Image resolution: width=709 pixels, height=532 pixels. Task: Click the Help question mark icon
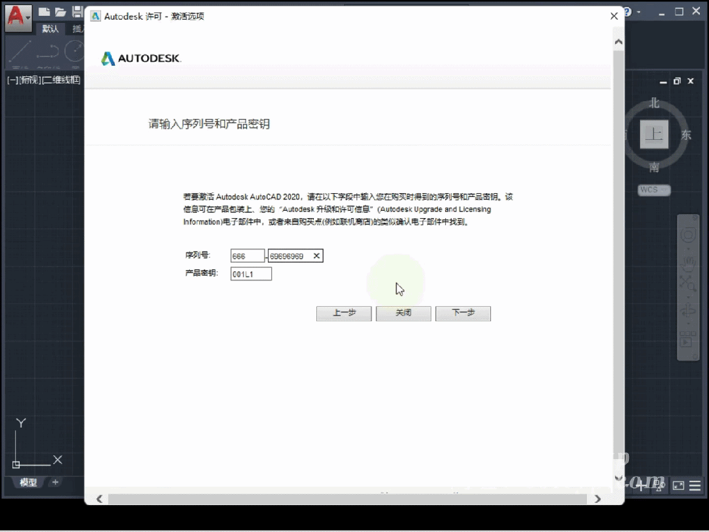coord(628,12)
